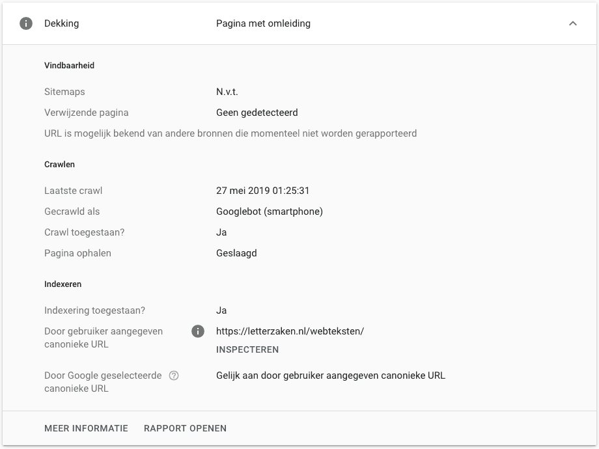Click the grey info circle in the header
Screen dimensions: 599x449
pos(25,23)
